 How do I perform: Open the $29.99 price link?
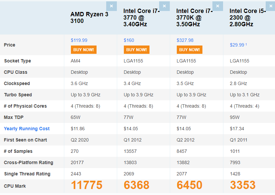point(237,45)
